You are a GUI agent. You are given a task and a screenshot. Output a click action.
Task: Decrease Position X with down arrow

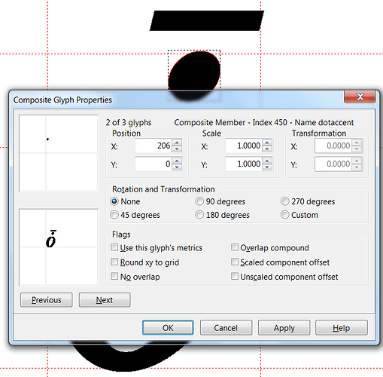[x=177, y=149]
